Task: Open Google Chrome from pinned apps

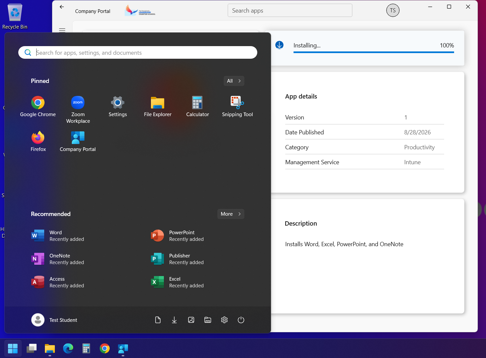Action: (x=38, y=107)
